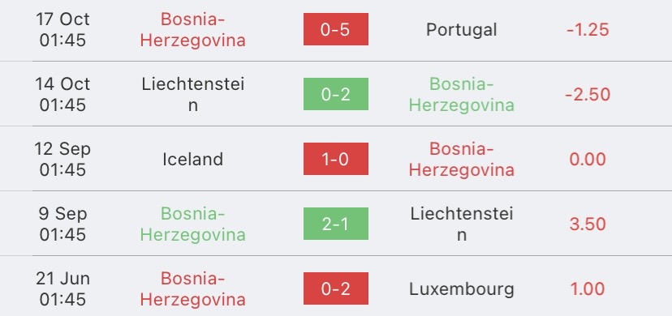Select the -2.50 handicap figure
The width and height of the screenshot is (672, 316).
pos(588,95)
